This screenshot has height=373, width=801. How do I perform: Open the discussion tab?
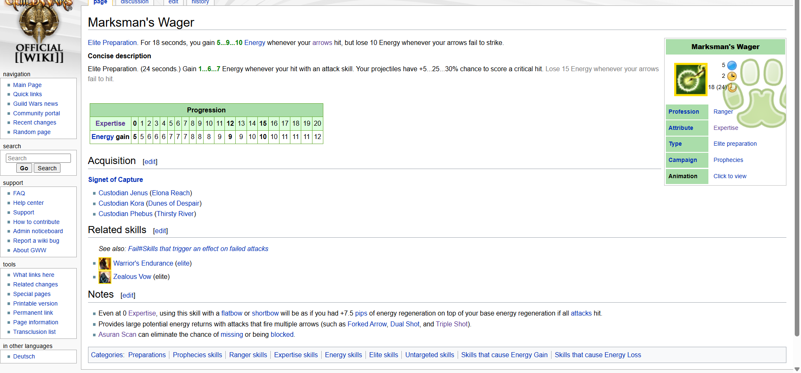coord(134,2)
